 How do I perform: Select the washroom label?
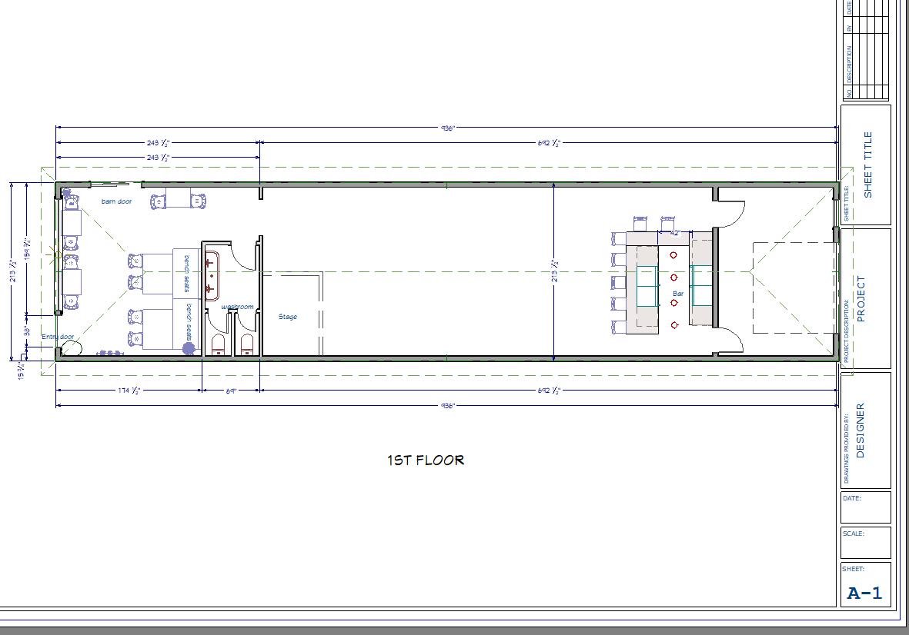(237, 307)
